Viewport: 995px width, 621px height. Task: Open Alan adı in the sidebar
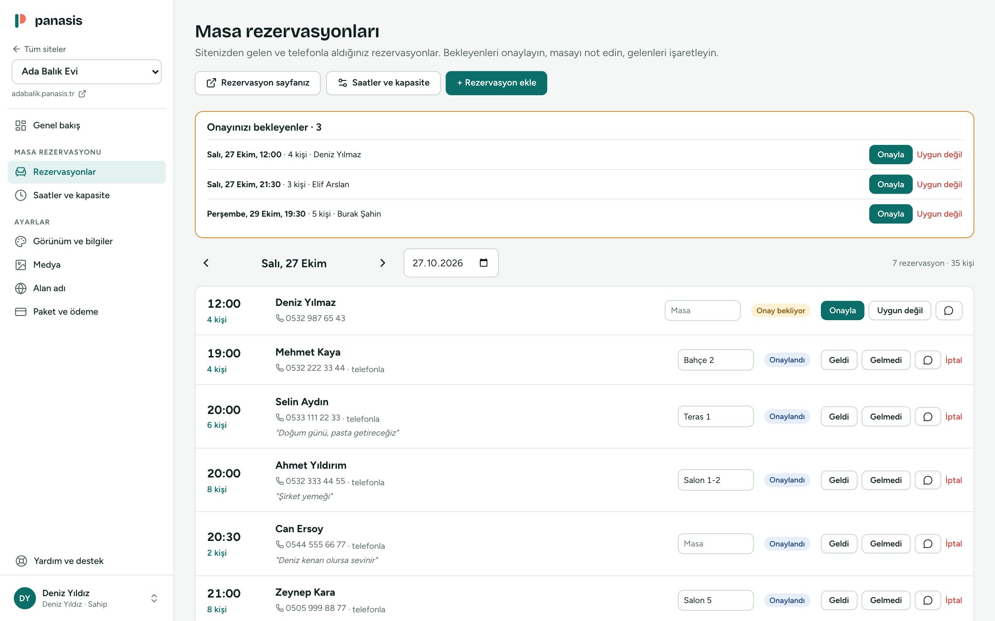[x=87, y=288]
